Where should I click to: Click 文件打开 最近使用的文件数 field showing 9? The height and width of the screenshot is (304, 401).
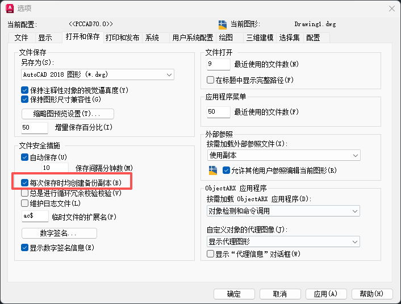click(219, 64)
